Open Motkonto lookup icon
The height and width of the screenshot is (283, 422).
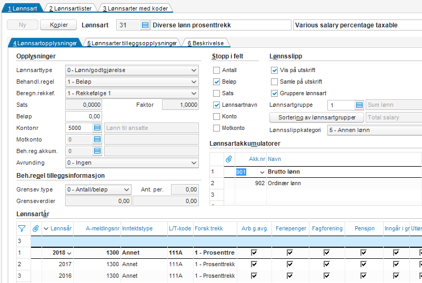[x=97, y=139]
